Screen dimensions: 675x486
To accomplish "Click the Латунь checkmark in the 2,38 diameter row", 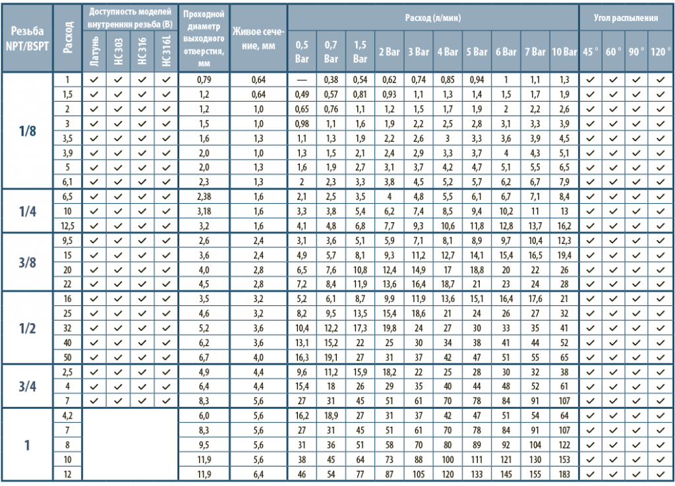I will (x=94, y=197).
